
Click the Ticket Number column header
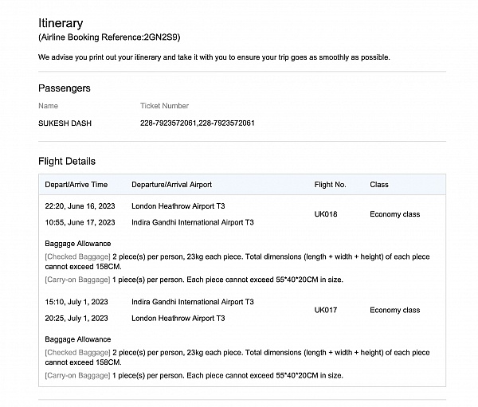click(x=164, y=106)
